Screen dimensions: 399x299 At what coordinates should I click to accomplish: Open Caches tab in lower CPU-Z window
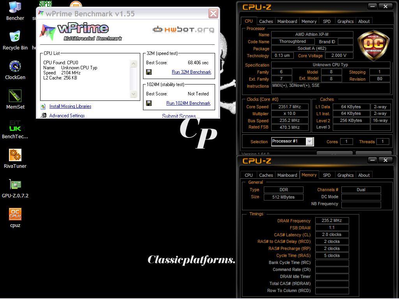click(266, 175)
